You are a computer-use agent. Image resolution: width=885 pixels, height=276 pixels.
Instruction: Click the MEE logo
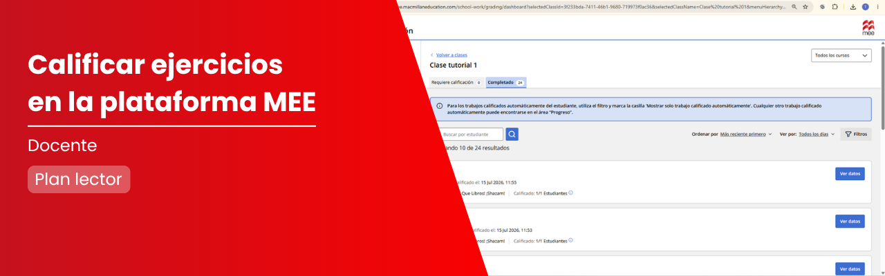coord(868,28)
